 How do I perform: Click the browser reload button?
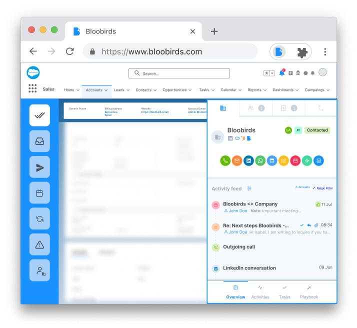pyautogui.click(x=69, y=51)
